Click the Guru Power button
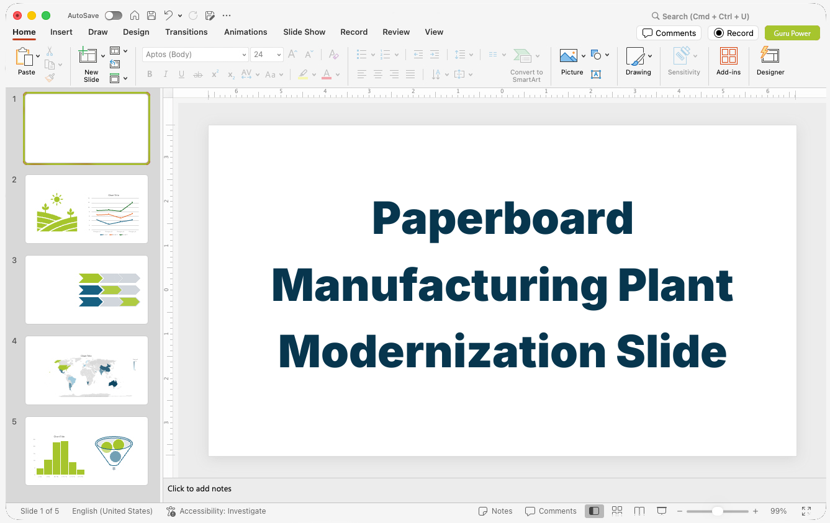 tap(792, 34)
